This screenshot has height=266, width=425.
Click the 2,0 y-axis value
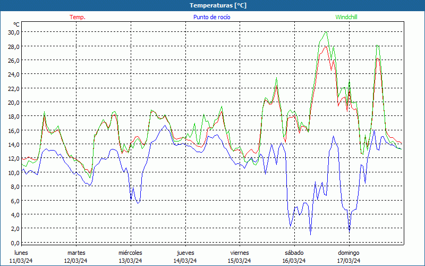tap(15, 229)
